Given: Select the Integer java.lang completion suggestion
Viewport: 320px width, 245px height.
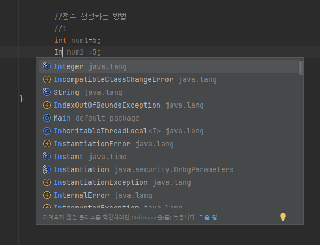Looking at the screenshot, I should pos(169,66).
